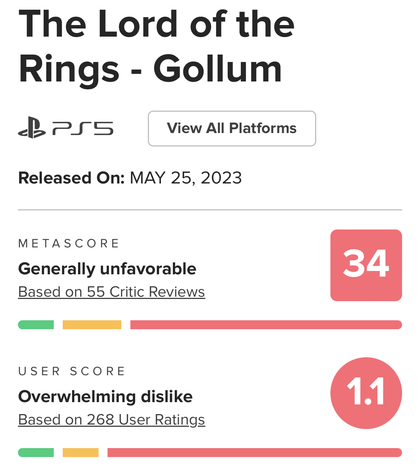Click the PS5 wordmark text logo
The width and height of the screenshot is (420, 475).
[83, 129]
